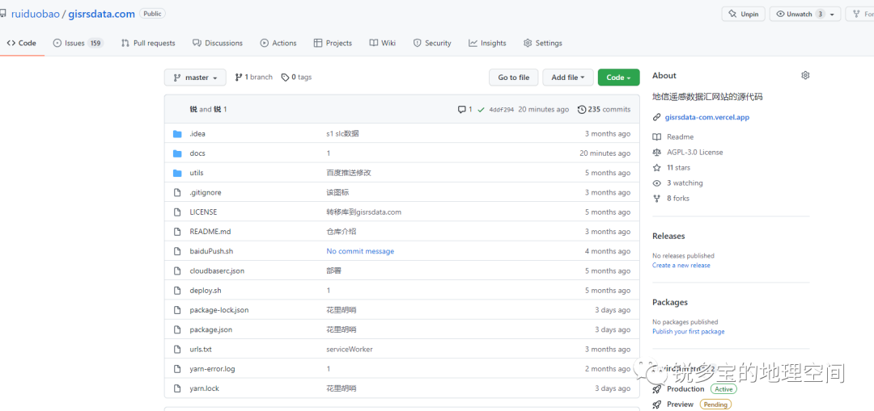Open the Security tab
This screenshot has width=874, height=411.
click(x=432, y=43)
